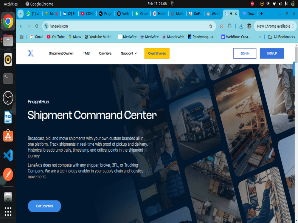This screenshot has width=298, height=223.
Task: Switch to the WhatsApp tab
Action: (x=33, y=14)
